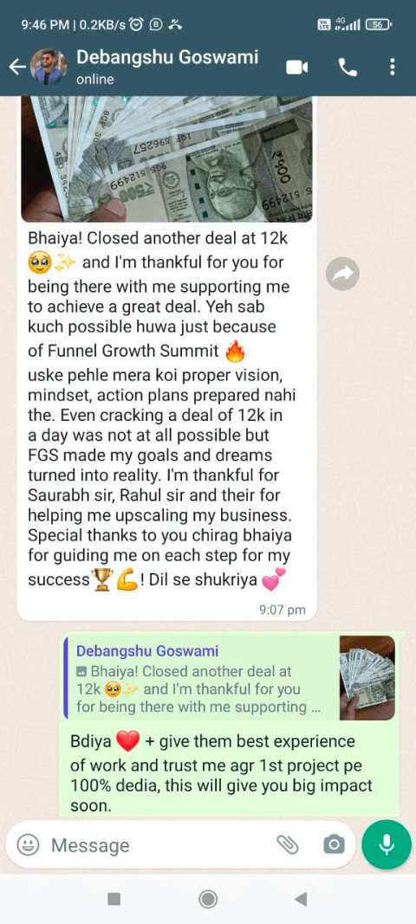Tap the Android home circle button
This screenshot has width=416, height=924.
[x=208, y=899]
